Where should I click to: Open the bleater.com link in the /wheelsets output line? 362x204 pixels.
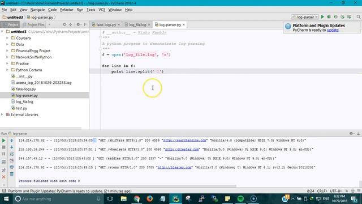(182, 150)
